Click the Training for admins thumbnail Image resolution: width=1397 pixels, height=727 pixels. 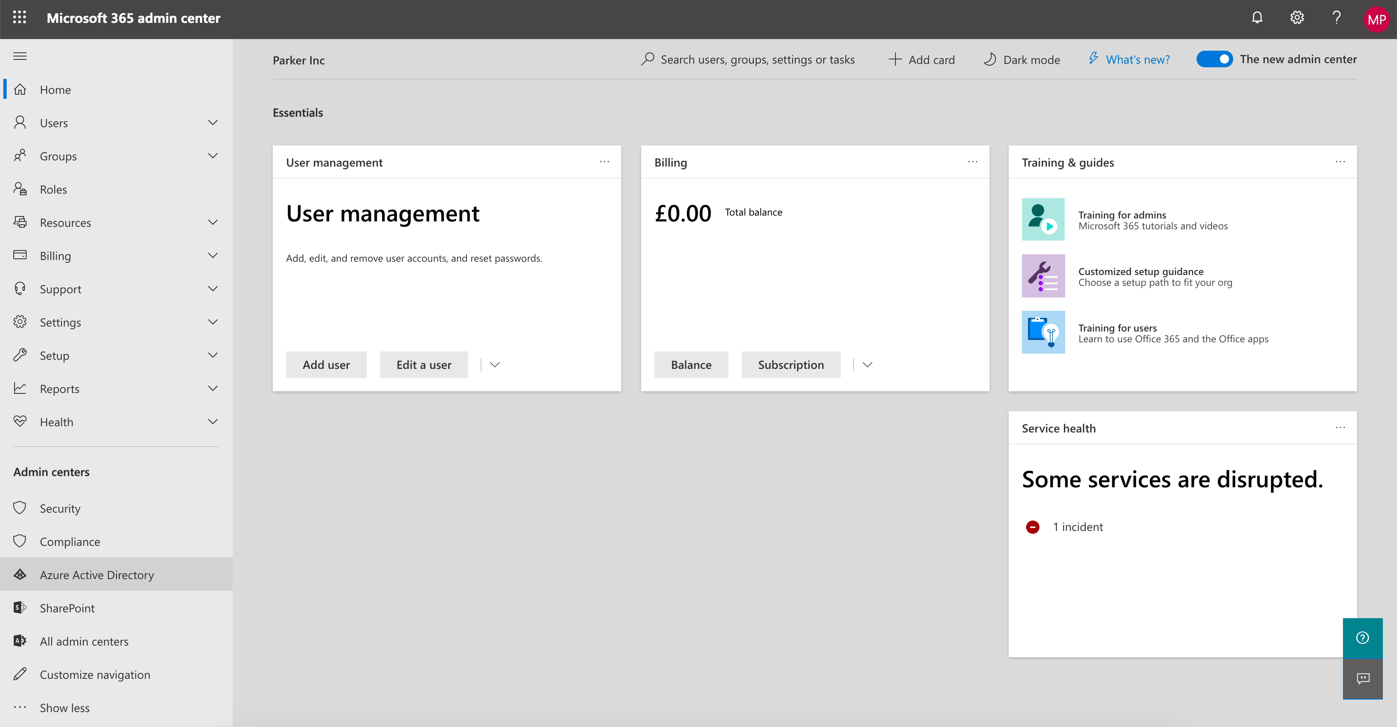pos(1043,219)
